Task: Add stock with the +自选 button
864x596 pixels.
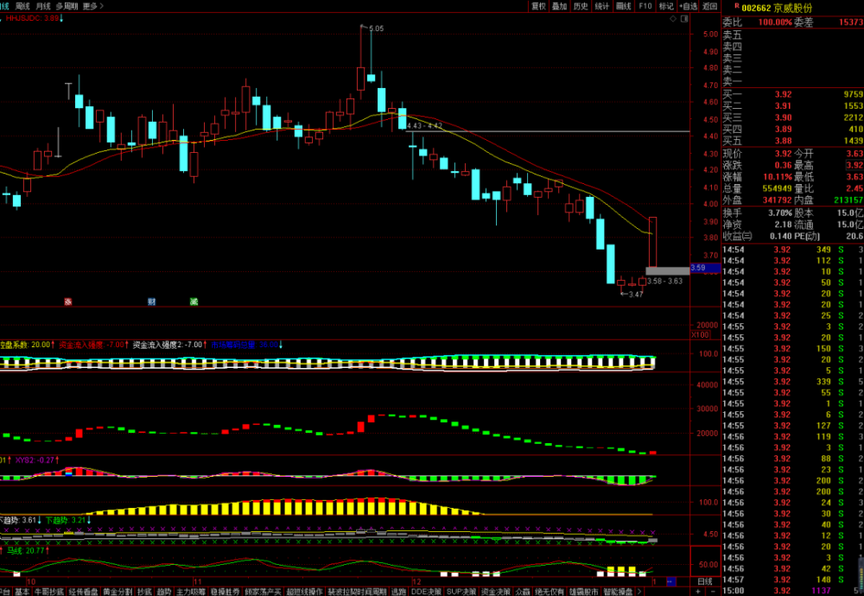Action: (x=689, y=6)
